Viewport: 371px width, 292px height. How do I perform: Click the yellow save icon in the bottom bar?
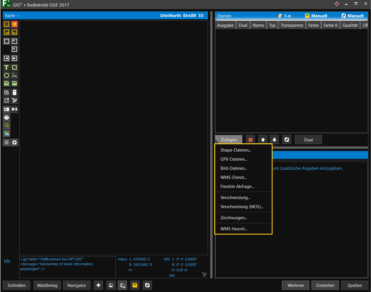135,285
